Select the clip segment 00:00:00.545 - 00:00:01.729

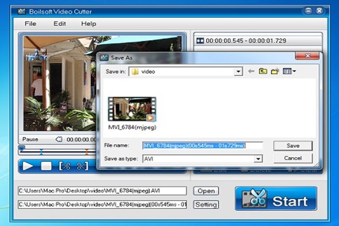tap(258, 41)
